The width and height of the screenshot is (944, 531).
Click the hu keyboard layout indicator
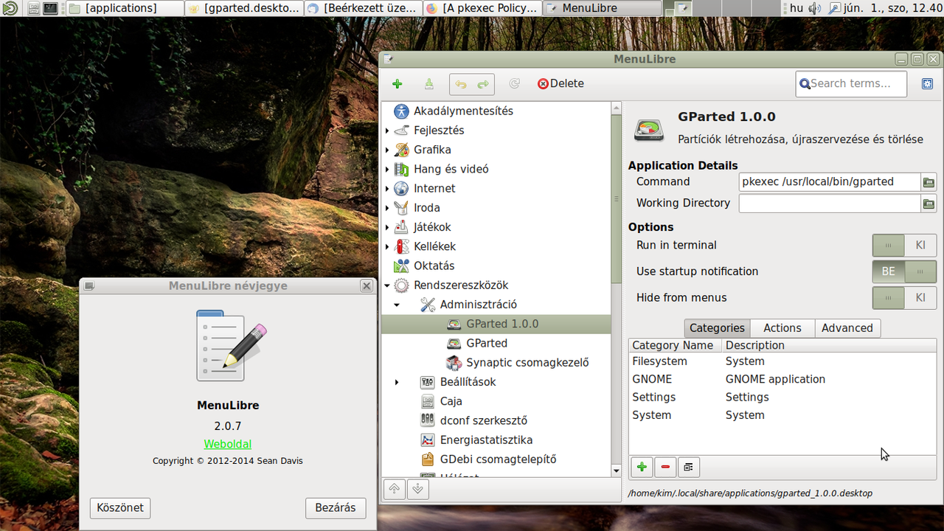pyautogui.click(x=796, y=9)
